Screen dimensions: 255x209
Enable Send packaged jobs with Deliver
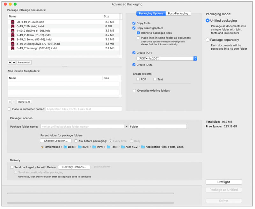pos(12,167)
